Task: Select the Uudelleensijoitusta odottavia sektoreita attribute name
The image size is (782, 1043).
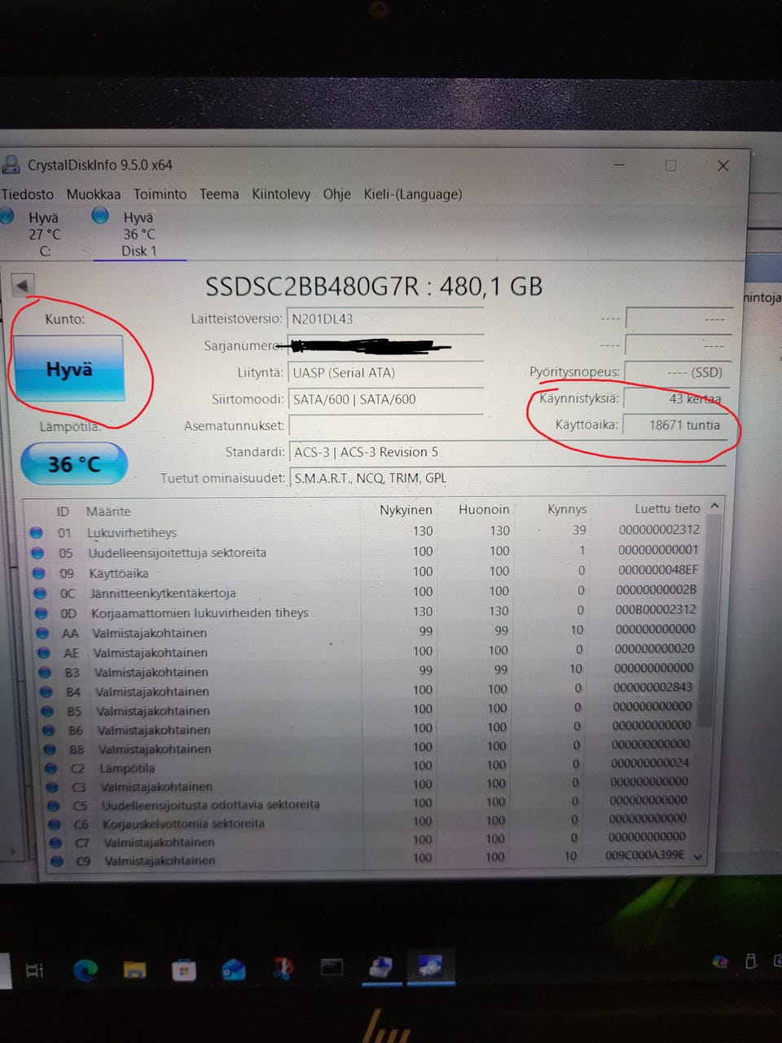Action: (x=210, y=805)
